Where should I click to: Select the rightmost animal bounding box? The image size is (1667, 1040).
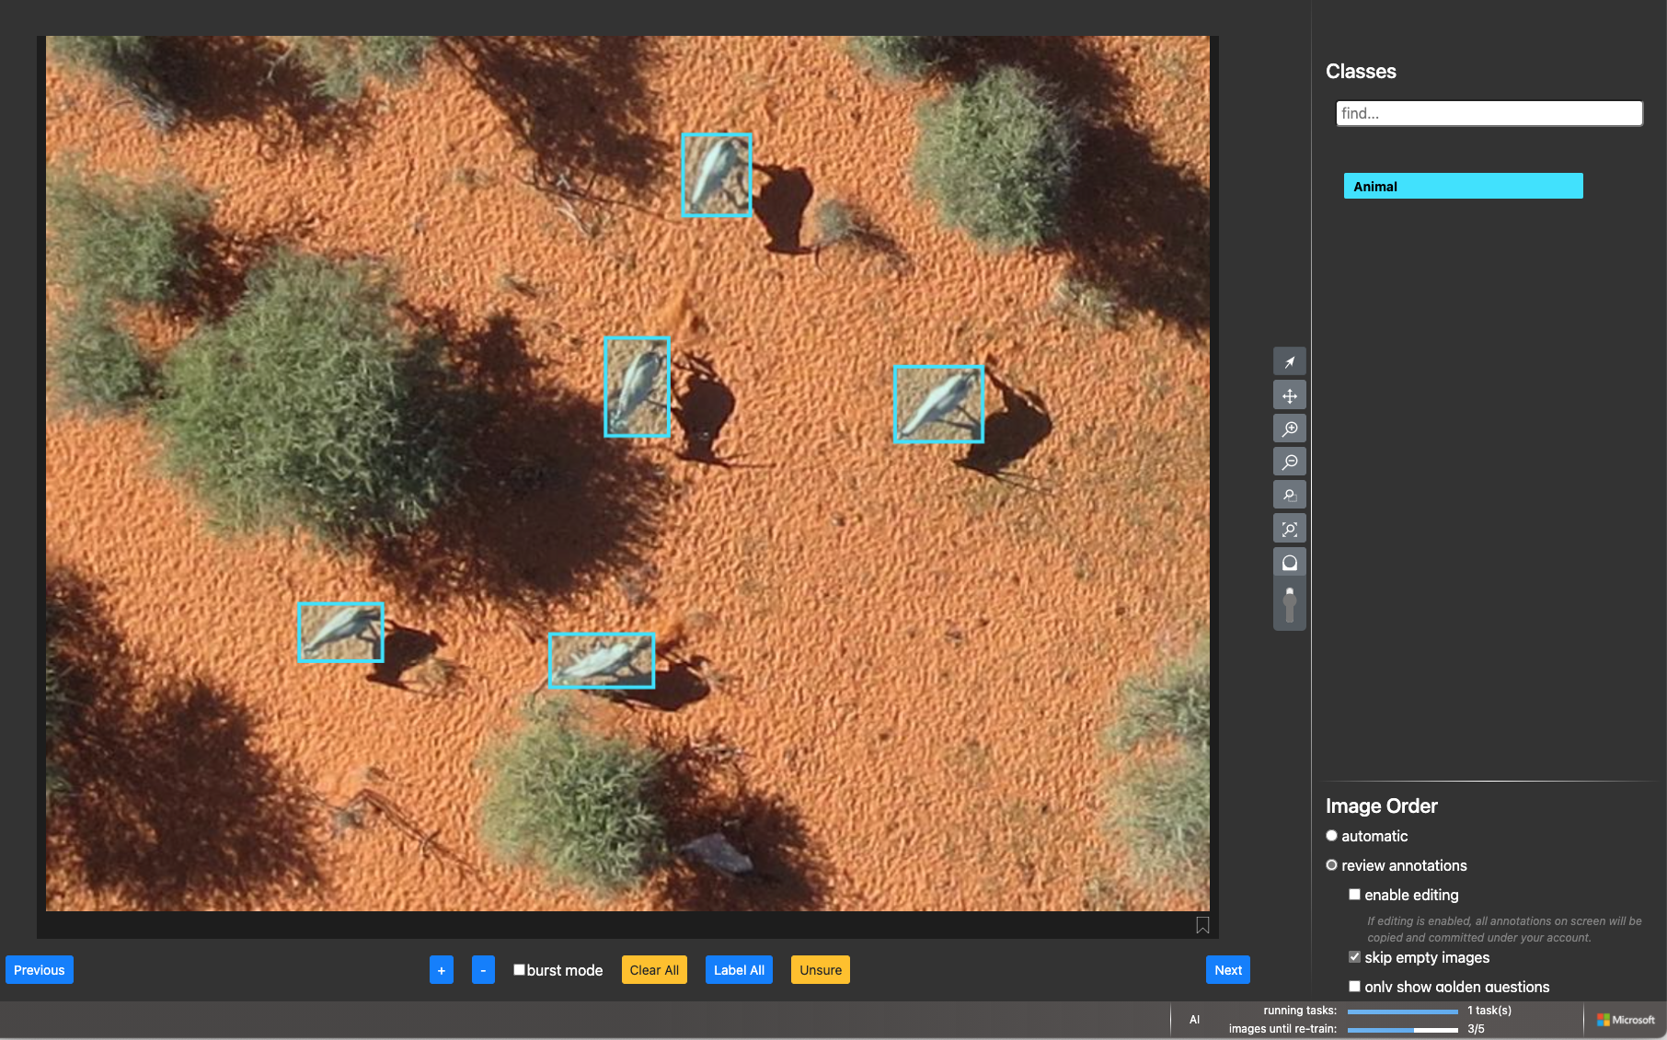(938, 404)
